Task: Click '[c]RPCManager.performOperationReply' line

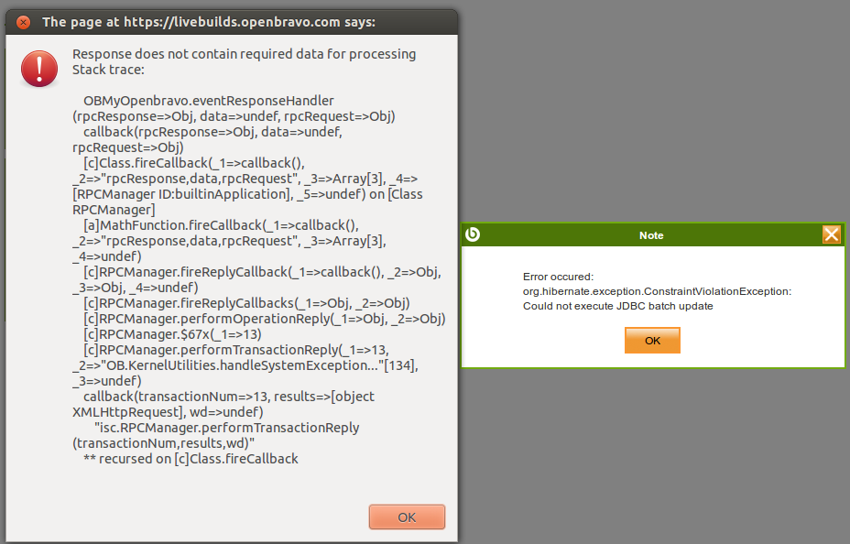Action: 265,319
